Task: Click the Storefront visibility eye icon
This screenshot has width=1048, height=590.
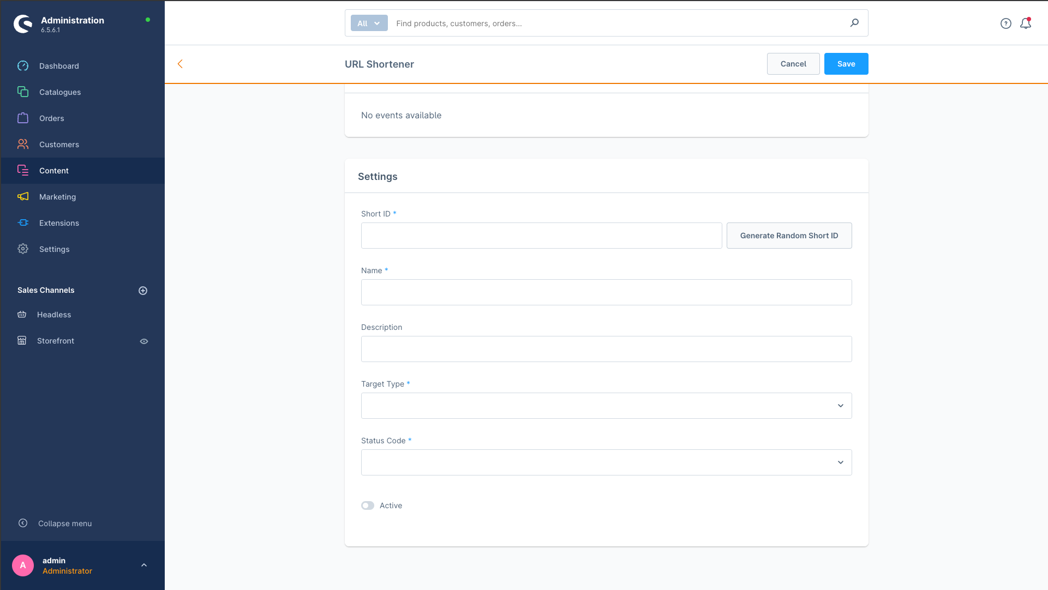Action: pyautogui.click(x=144, y=340)
